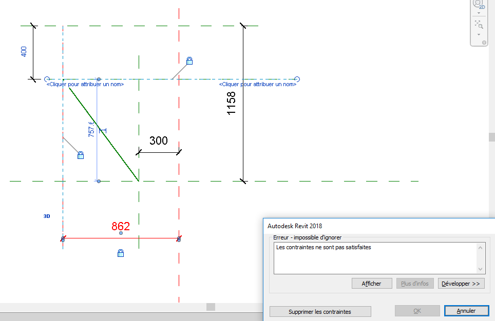Screen dimensions: 495x321
Task: Toggle the padlock beside the left reference plane
Action: tap(81, 155)
